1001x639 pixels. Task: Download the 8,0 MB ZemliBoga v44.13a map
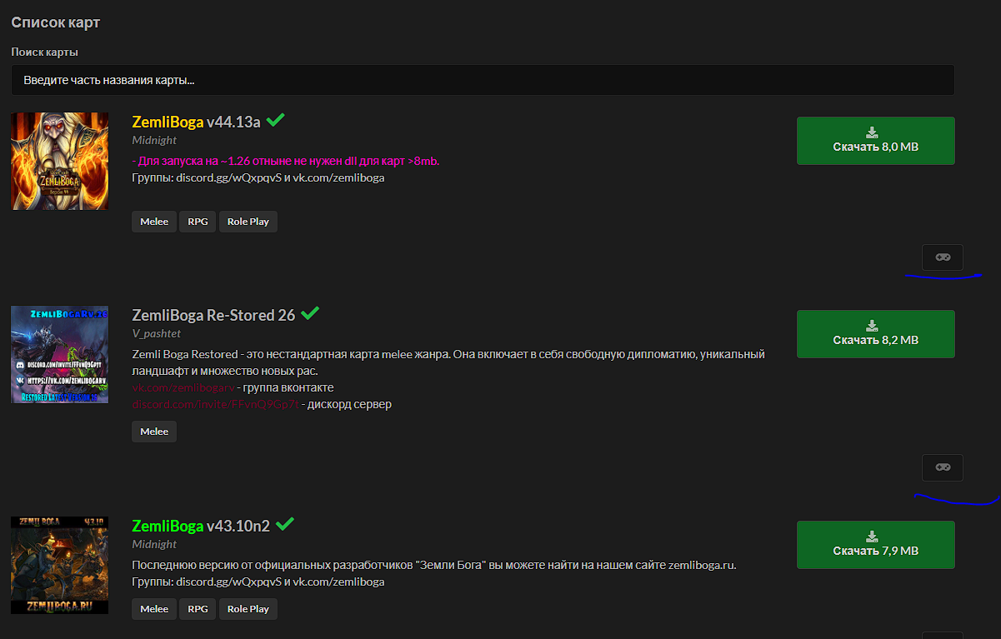pos(875,140)
